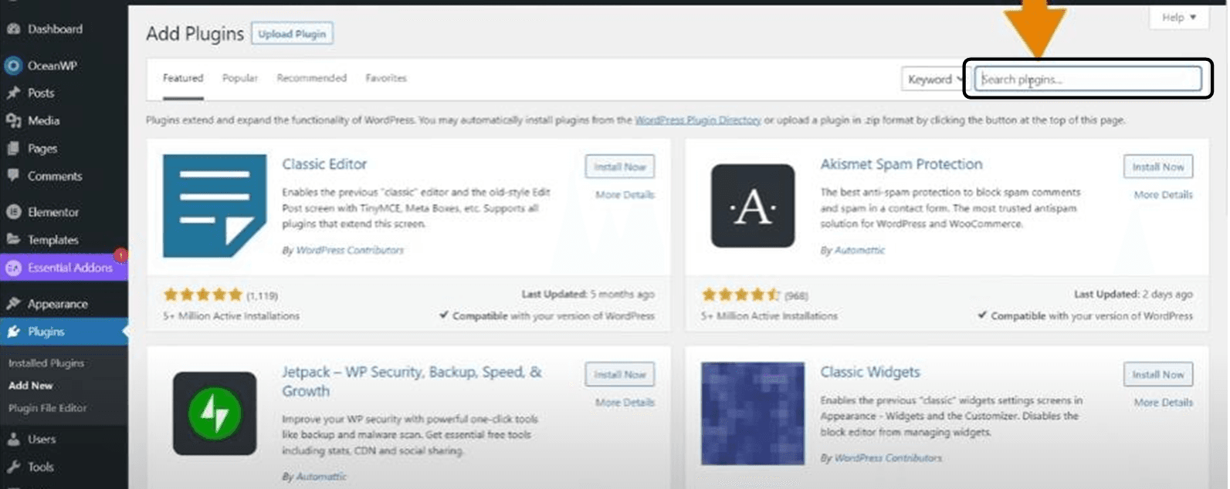Click the Users icon in sidebar

[x=13, y=440]
